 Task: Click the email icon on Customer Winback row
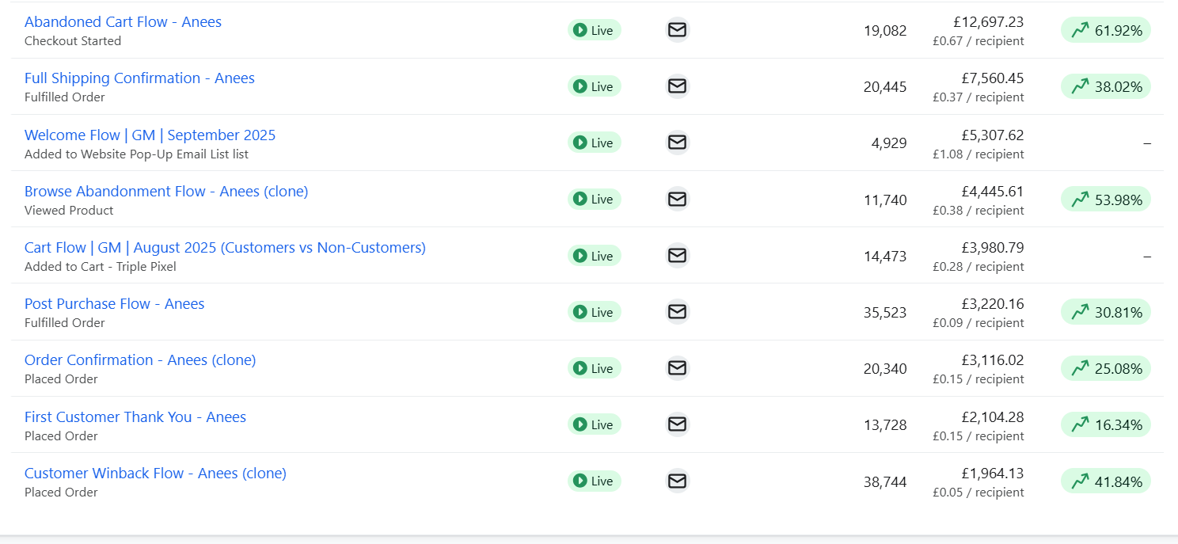tap(677, 481)
